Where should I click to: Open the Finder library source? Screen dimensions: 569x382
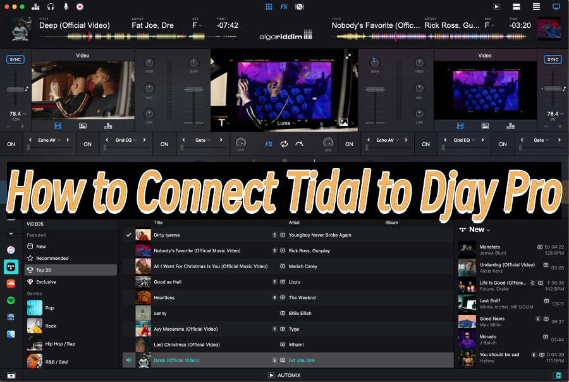point(11,334)
